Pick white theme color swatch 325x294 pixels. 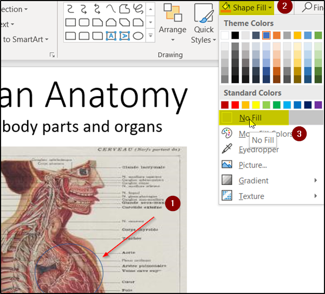tap(225, 35)
